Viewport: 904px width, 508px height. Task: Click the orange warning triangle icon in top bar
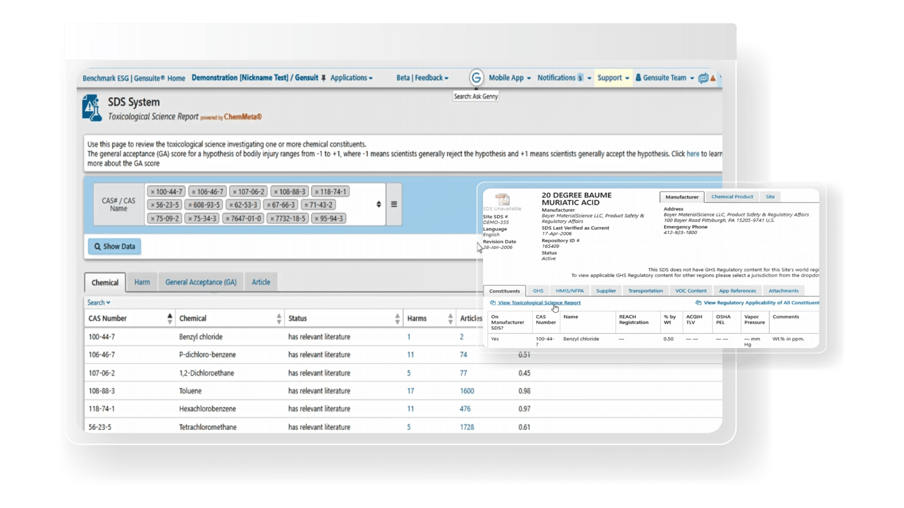point(713,78)
